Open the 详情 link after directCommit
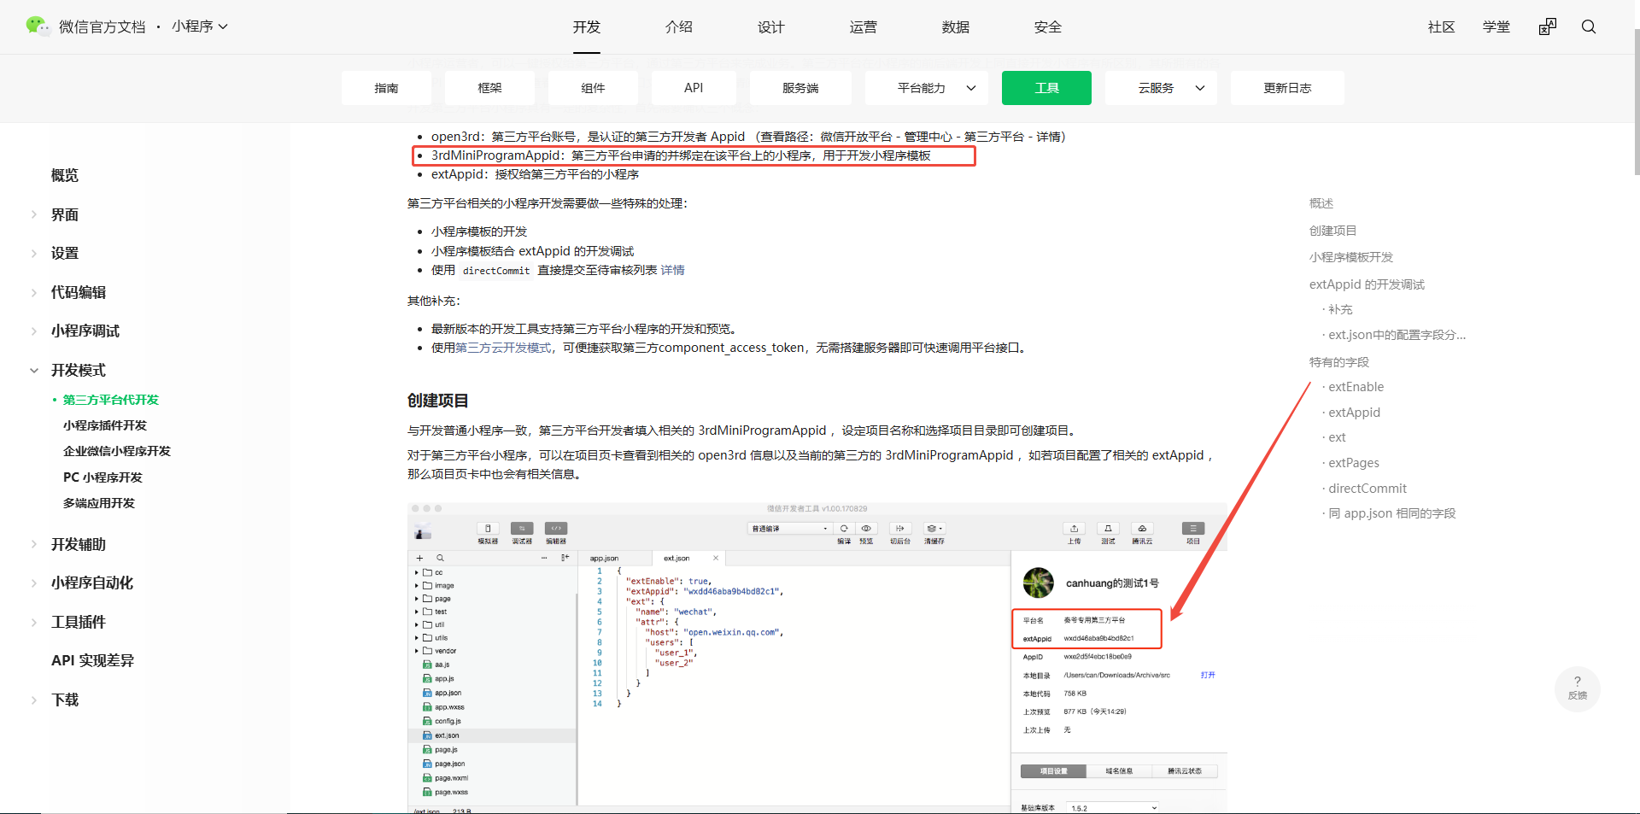Viewport: 1640px width, 814px height. pos(673,270)
